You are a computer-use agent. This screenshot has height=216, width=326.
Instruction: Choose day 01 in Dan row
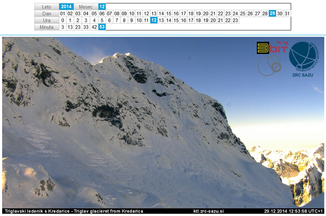click(63, 13)
